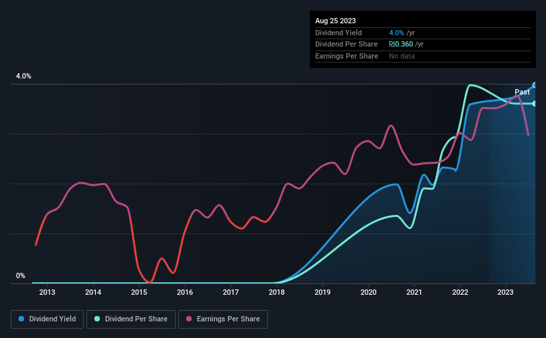
Task: Select the 2021 x-axis label
Action: point(414,292)
